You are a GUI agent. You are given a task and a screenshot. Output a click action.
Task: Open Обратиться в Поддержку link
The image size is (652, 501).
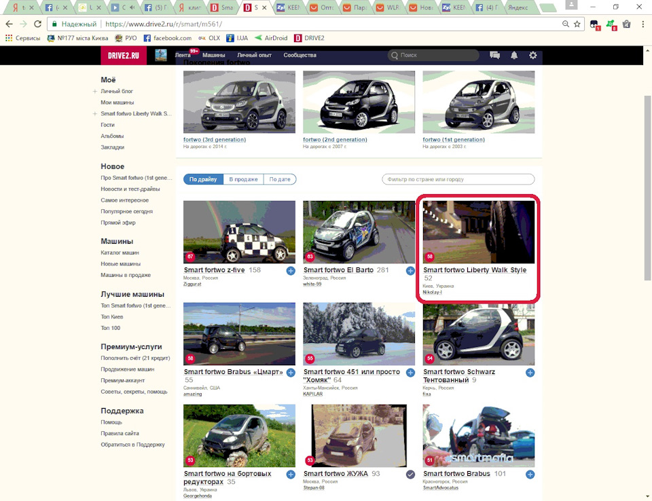point(132,444)
